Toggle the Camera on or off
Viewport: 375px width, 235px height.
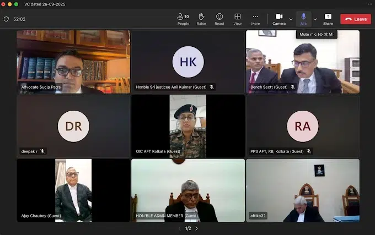click(x=279, y=19)
